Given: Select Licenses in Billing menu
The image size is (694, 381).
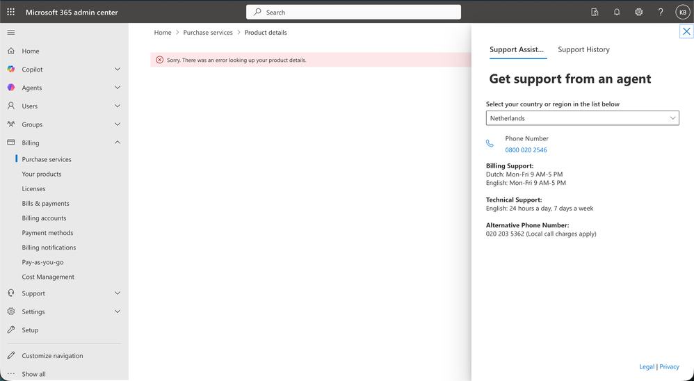Looking at the screenshot, I should [33, 188].
